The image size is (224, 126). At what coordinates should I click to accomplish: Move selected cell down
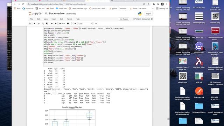(x=56, y=23)
